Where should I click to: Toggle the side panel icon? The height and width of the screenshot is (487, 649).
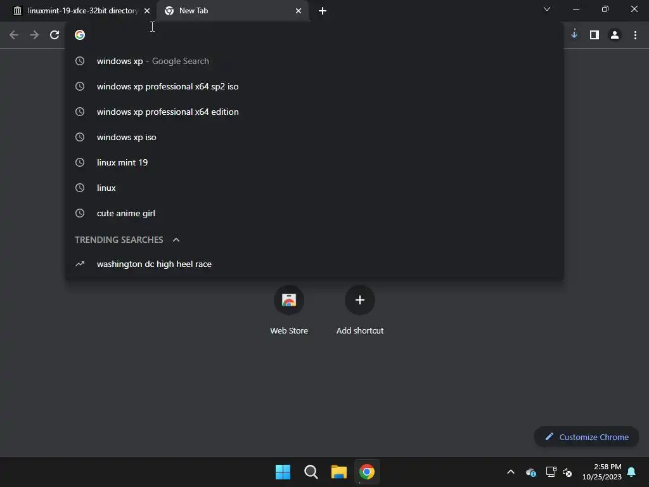(594, 35)
